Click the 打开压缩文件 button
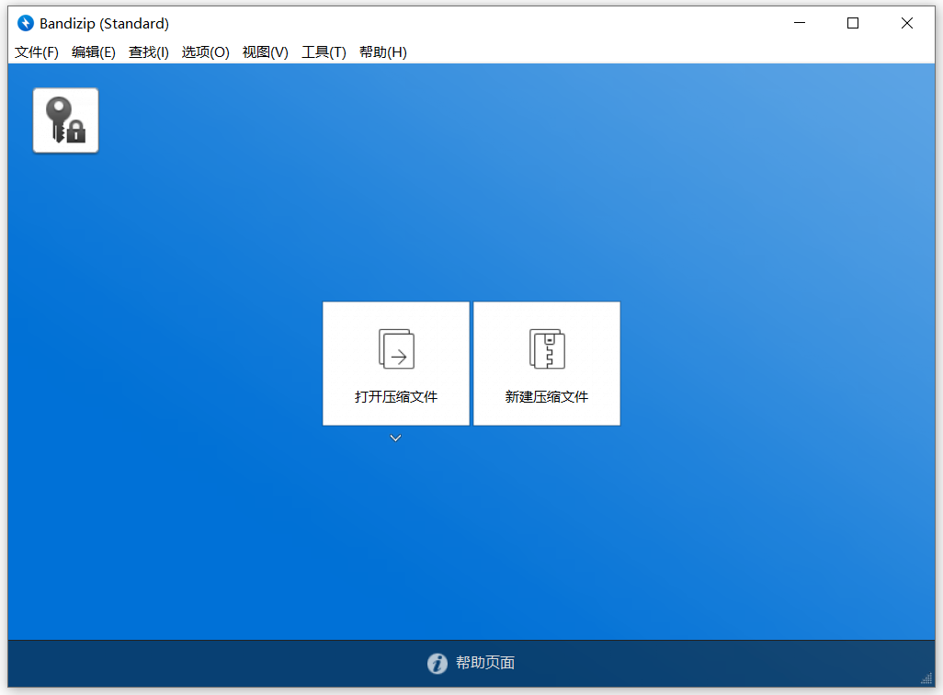Image resolution: width=943 pixels, height=695 pixels. pyautogui.click(x=396, y=363)
